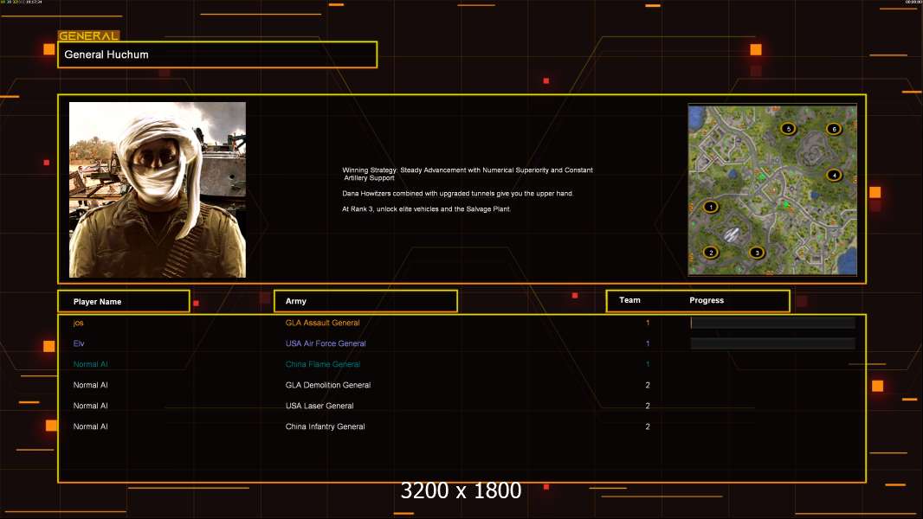This screenshot has height=519, width=923.
Task: Click the China Infantry General army entry
Action: point(325,426)
